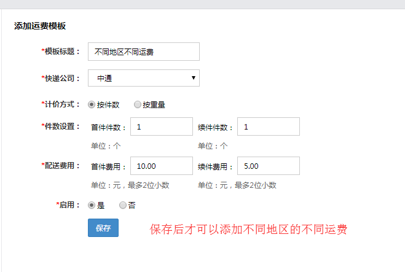Image resolution: width=405 pixels, height=272 pixels.
Task: Select the 按件数 radio button
Action: pyautogui.click(x=92, y=104)
